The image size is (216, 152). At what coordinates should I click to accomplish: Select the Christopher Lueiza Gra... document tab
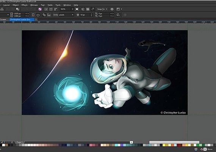pos(22,19)
